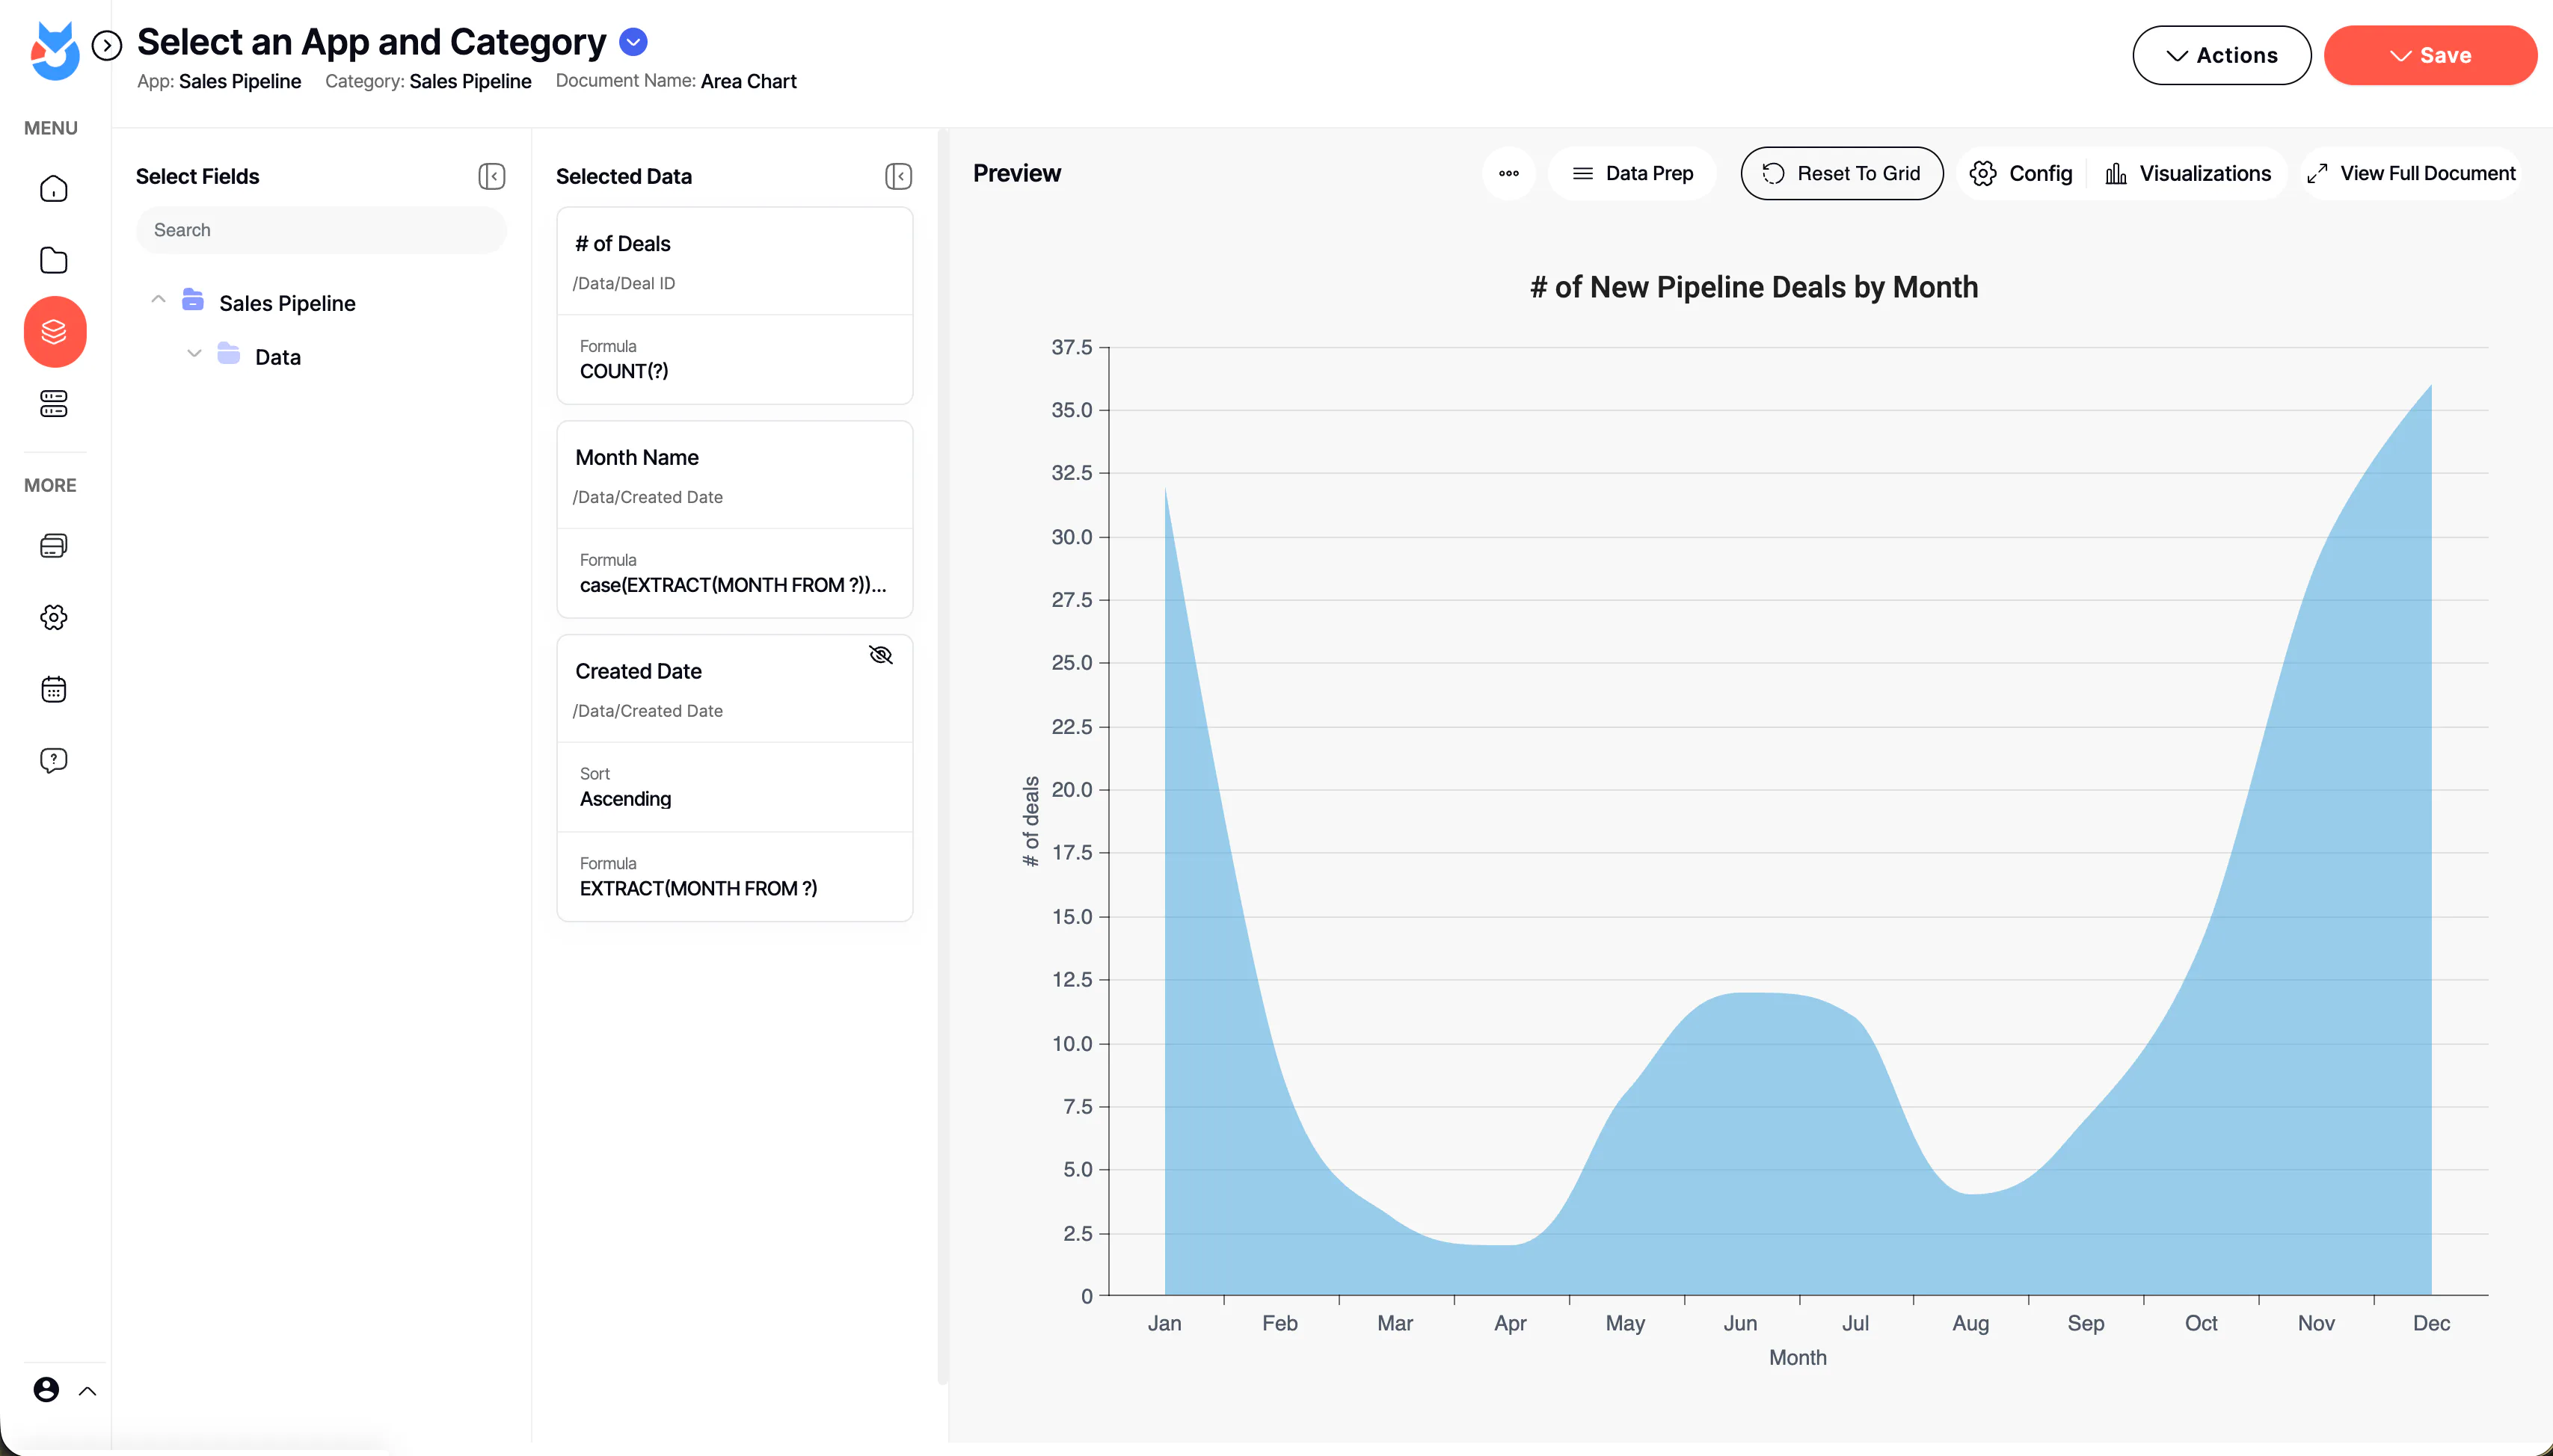
Task: Collapse the Selected Data panel
Action: tap(898, 176)
